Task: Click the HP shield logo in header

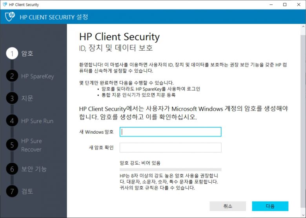Action: click(x=10, y=17)
